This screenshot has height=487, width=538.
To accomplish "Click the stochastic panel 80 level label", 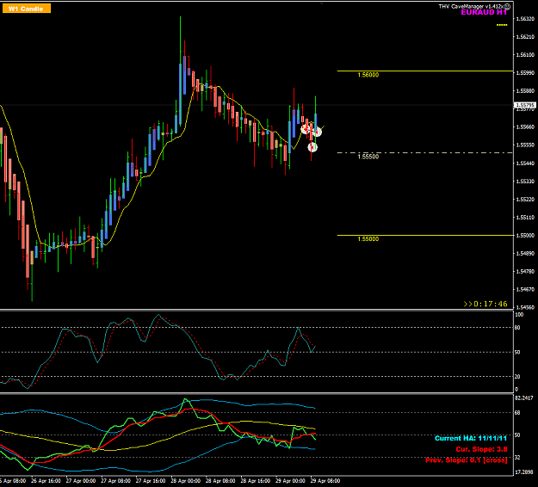I will pyautogui.click(x=517, y=328).
